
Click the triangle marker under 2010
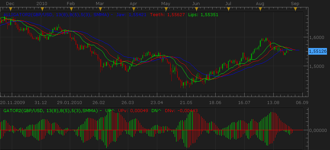point(42,9)
